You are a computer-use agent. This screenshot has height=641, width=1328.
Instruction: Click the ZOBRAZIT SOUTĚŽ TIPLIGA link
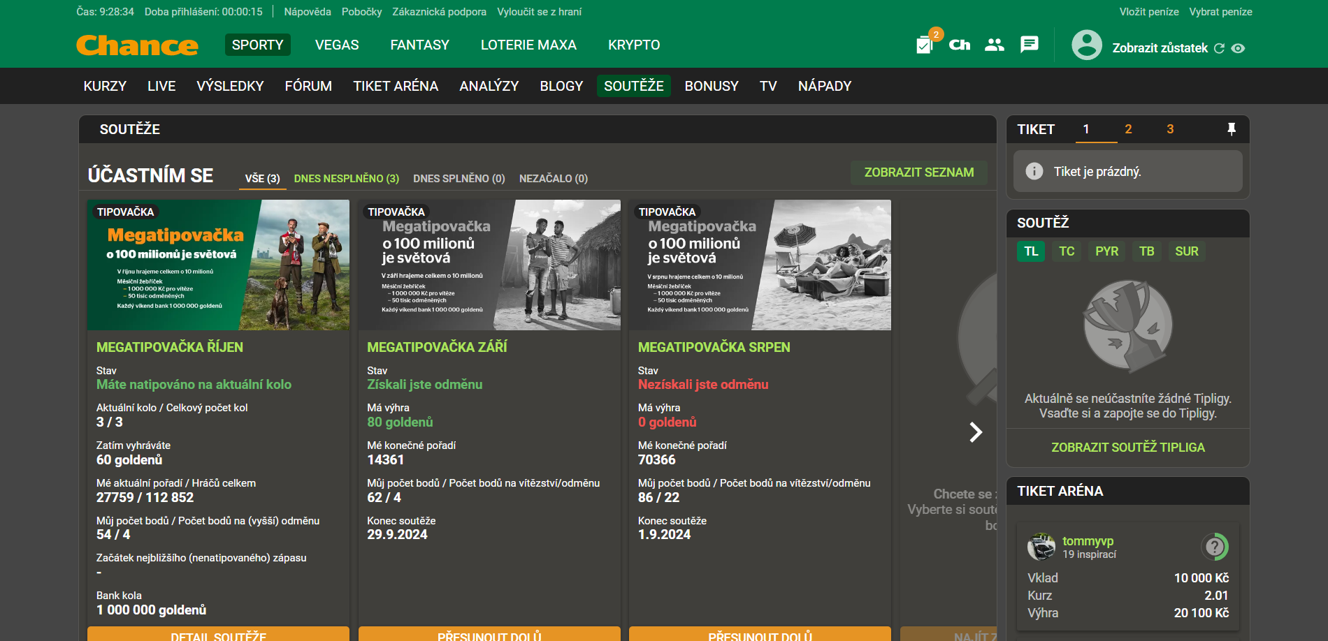point(1128,448)
